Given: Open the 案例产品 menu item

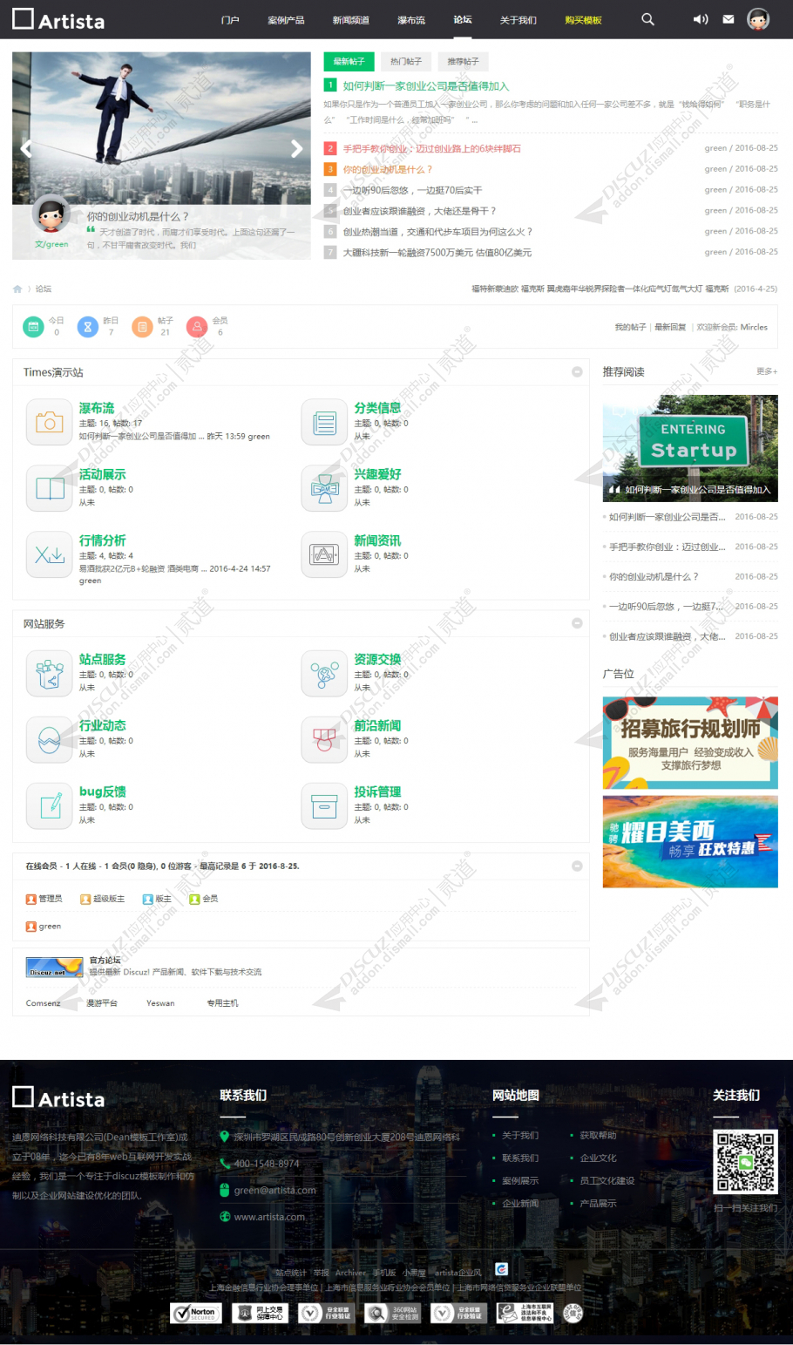Looking at the screenshot, I should [286, 20].
